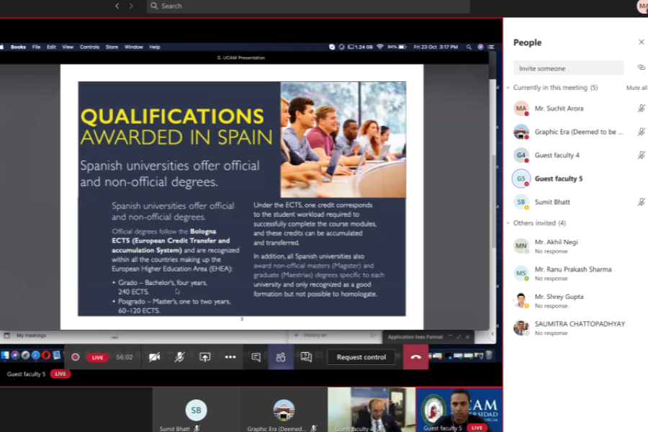
Task: Mute Mr. Suchit Arora's microphone
Action: coord(640,108)
